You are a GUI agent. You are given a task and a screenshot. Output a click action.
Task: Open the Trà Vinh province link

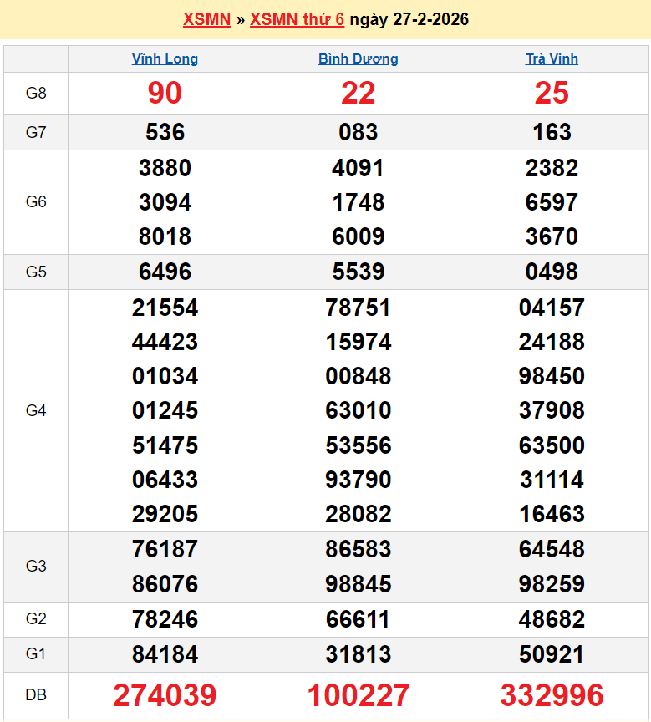(x=552, y=59)
